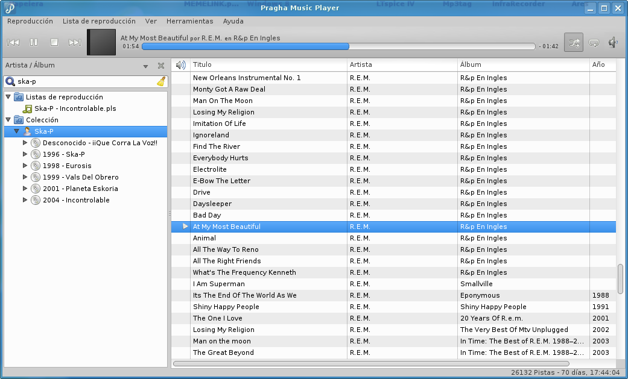Open the volume control

pyautogui.click(x=613, y=42)
